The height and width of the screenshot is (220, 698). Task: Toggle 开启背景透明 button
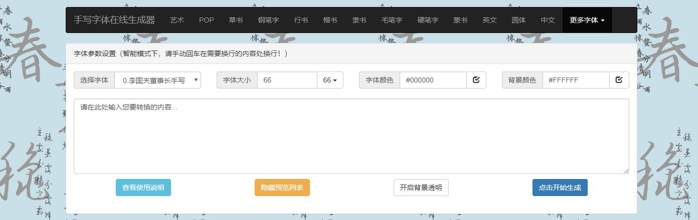coord(421,187)
